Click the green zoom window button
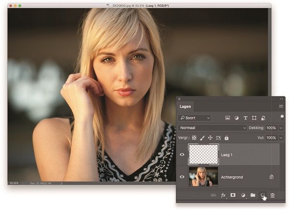Viewport: 289px width, 210px height. [x=20, y=6]
